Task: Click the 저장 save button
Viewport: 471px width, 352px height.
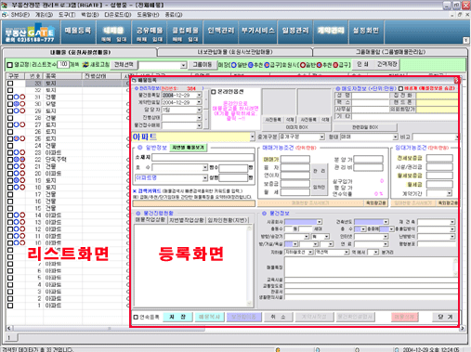Action: point(177,317)
